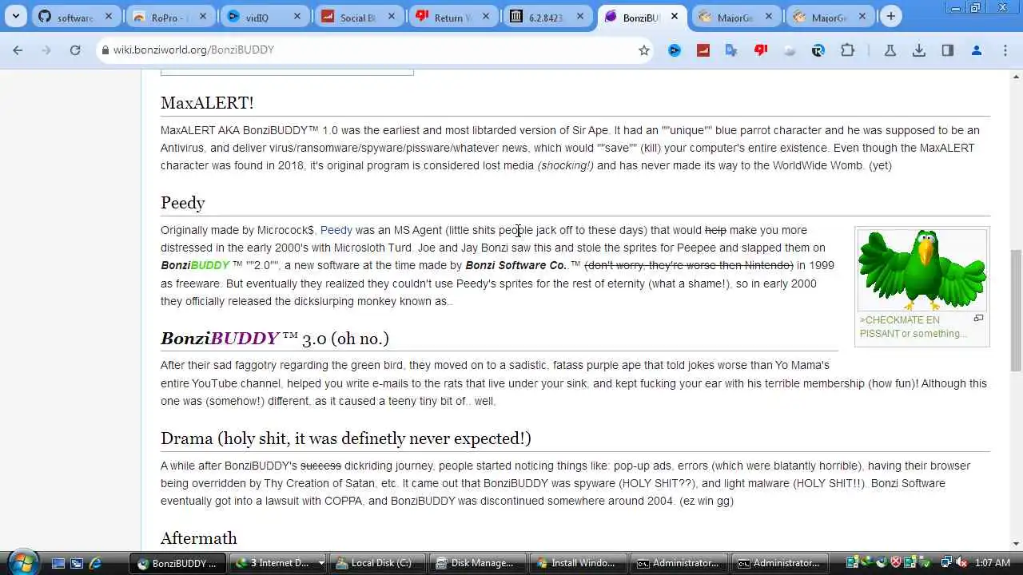This screenshot has width=1023, height=575.
Task: Open the Extensions puzzle-piece menu
Action: (847, 50)
